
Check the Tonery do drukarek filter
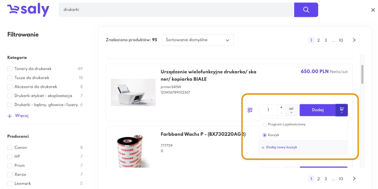pos(10,69)
